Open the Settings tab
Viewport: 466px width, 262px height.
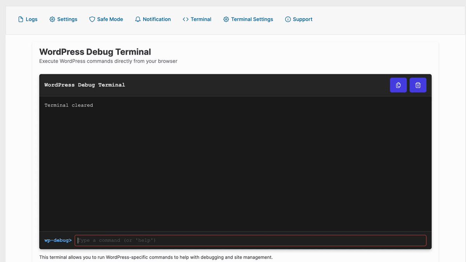point(63,19)
